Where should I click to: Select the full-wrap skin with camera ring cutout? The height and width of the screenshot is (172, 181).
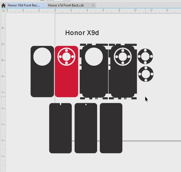123,80
